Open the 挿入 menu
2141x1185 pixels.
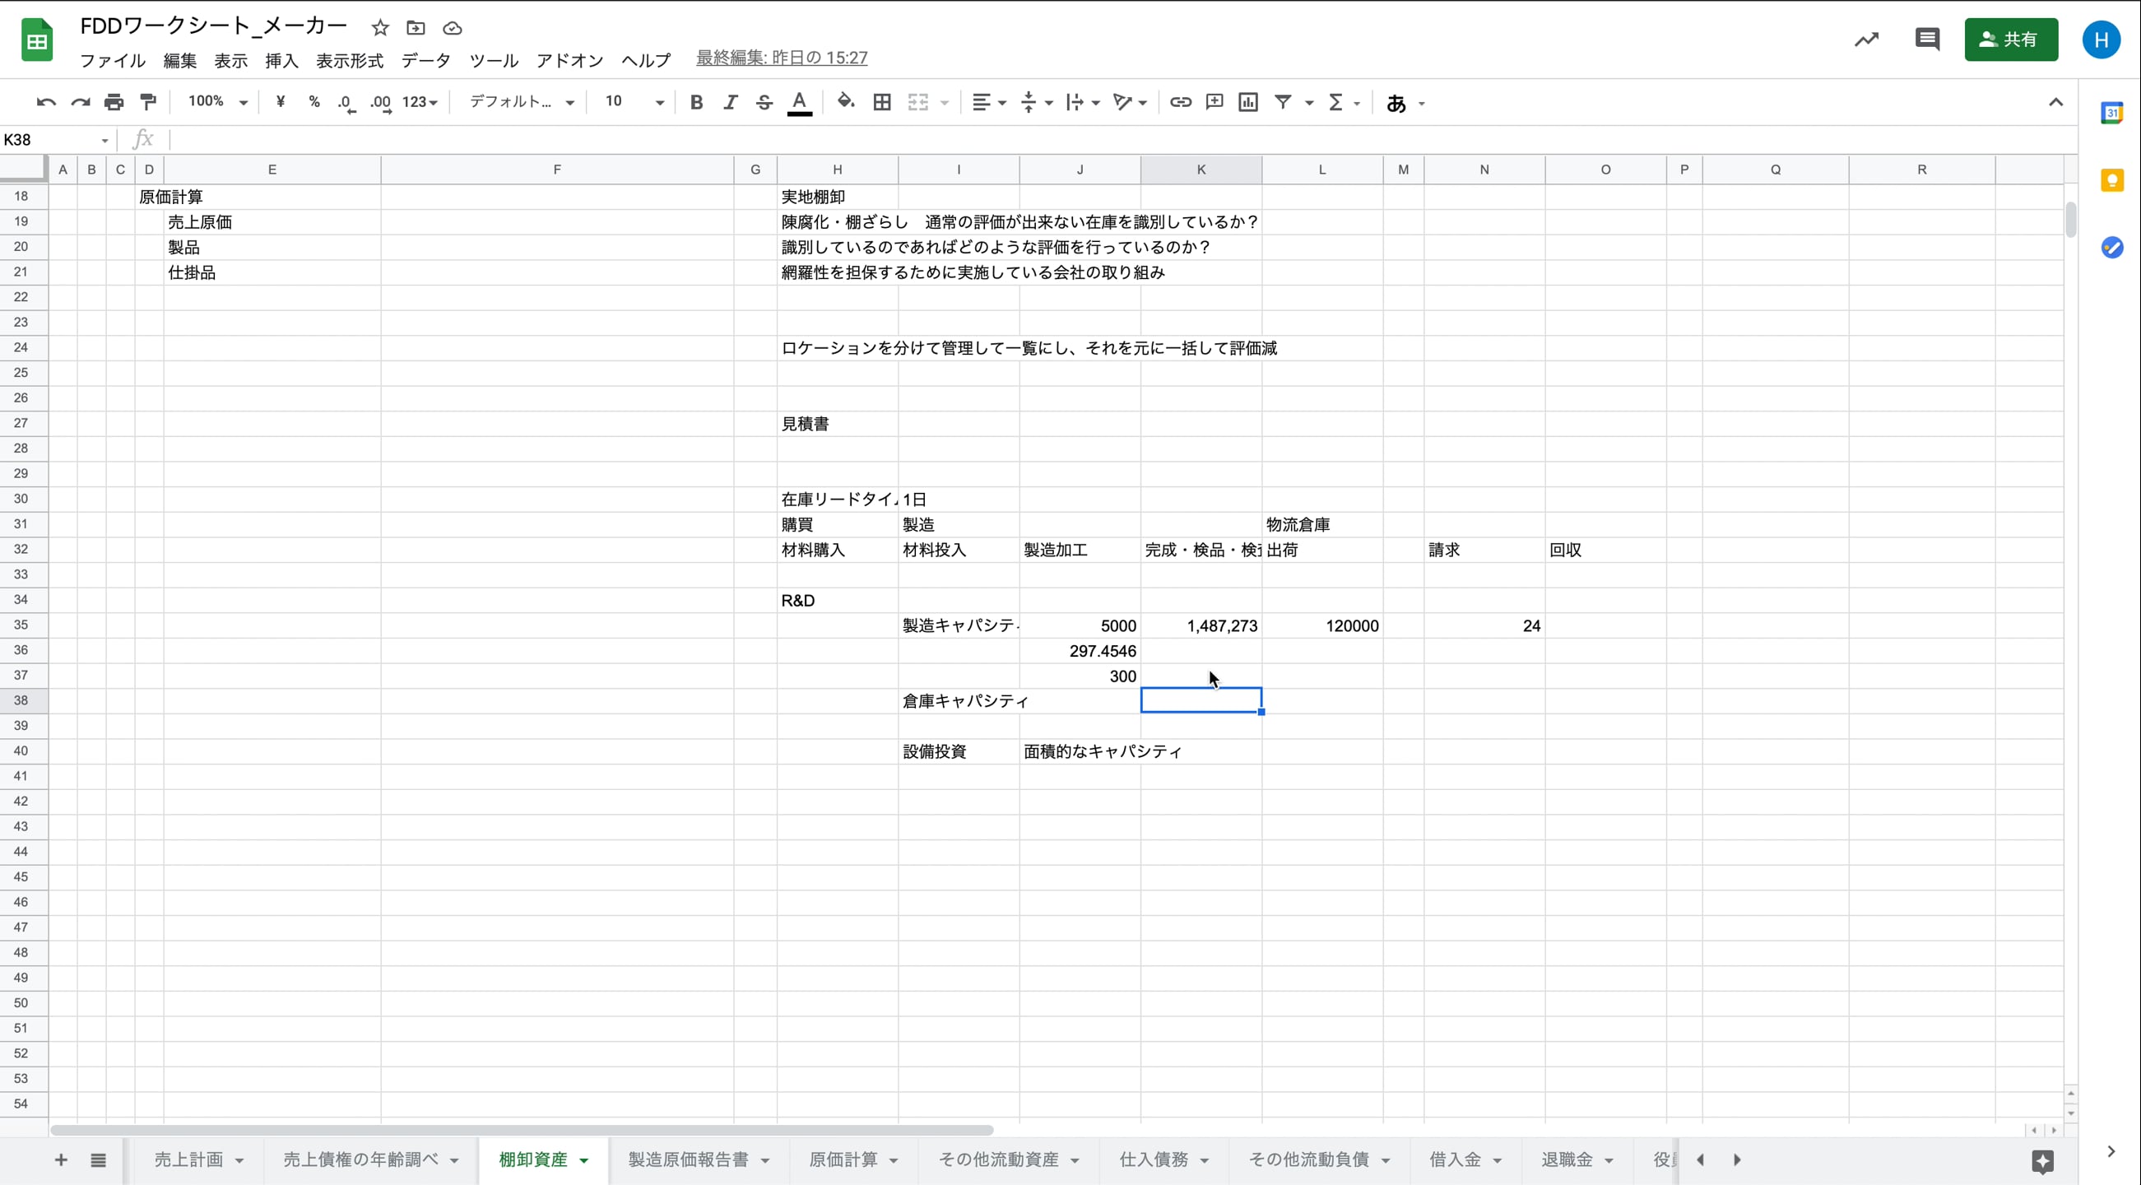pyautogui.click(x=281, y=60)
